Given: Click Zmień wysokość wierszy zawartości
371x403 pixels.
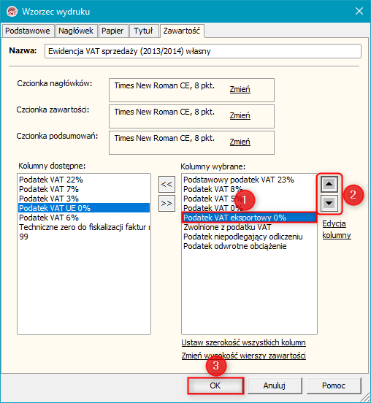Looking at the screenshot, I should point(243,356).
